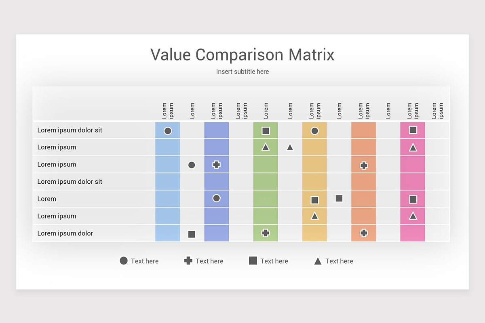Select the lone triangle in the uncolored column
Image resolution: width=485 pixels, height=323 pixels.
[x=290, y=147]
